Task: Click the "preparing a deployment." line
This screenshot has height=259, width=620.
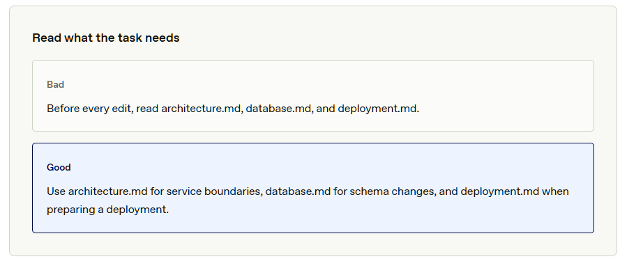Action: tap(107, 210)
